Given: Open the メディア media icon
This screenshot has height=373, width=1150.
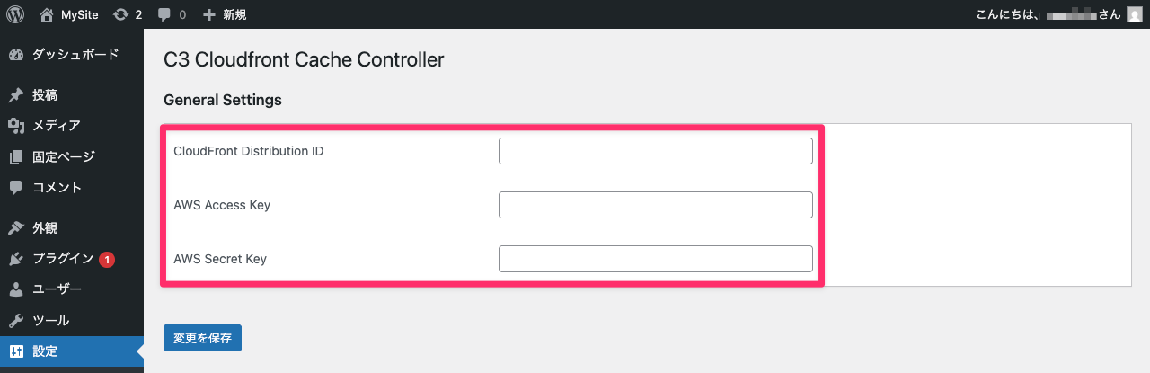Looking at the screenshot, I should click(16, 126).
